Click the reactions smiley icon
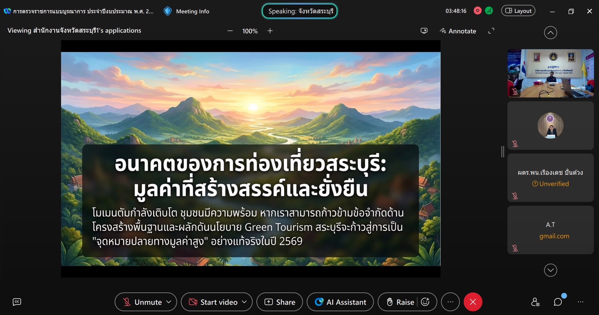The height and width of the screenshot is (315, 599). [x=425, y=302]
